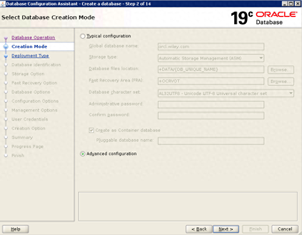
Task: Click the Creation Mode step bullet
Action: click(x=6, y=47)
